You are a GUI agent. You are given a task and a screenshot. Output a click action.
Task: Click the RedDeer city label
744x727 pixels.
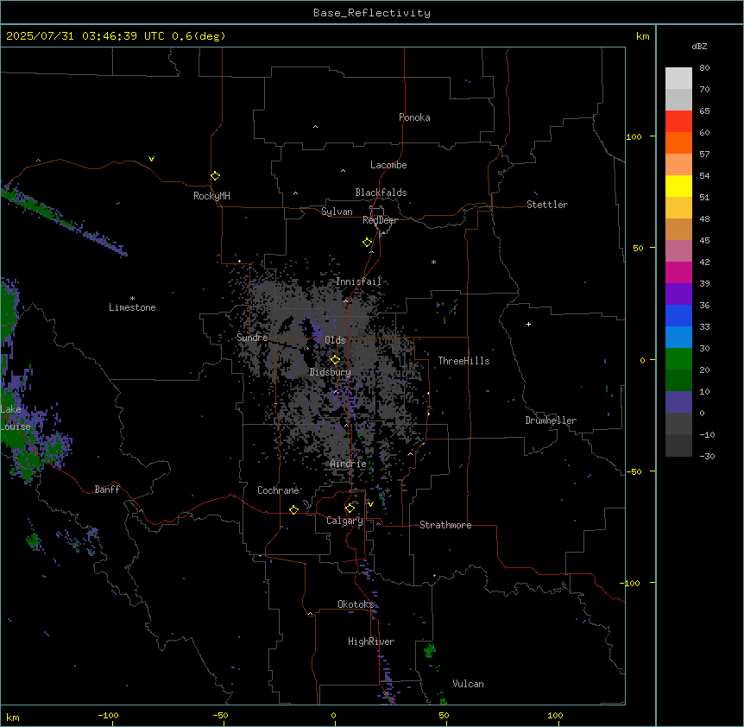pyautogui.click(x=380, y=220)
